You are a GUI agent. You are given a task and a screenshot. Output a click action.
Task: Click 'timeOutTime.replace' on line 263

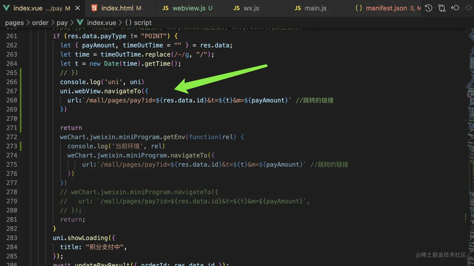coord(135,55)
